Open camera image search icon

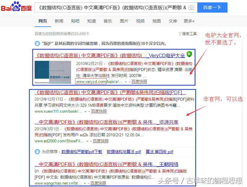[191, 7]
